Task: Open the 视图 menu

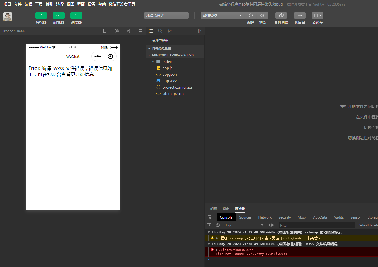Action: pos(70,4)
